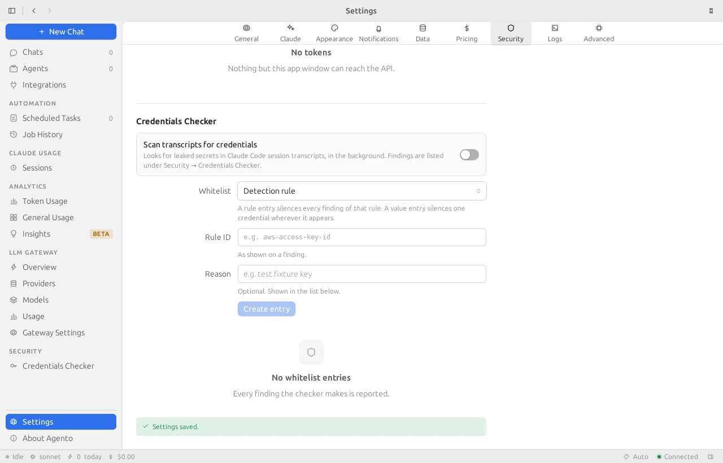This screenshot has width=723, height=463.
Task: Click the Credentials Checker heading
Action: 176,121
